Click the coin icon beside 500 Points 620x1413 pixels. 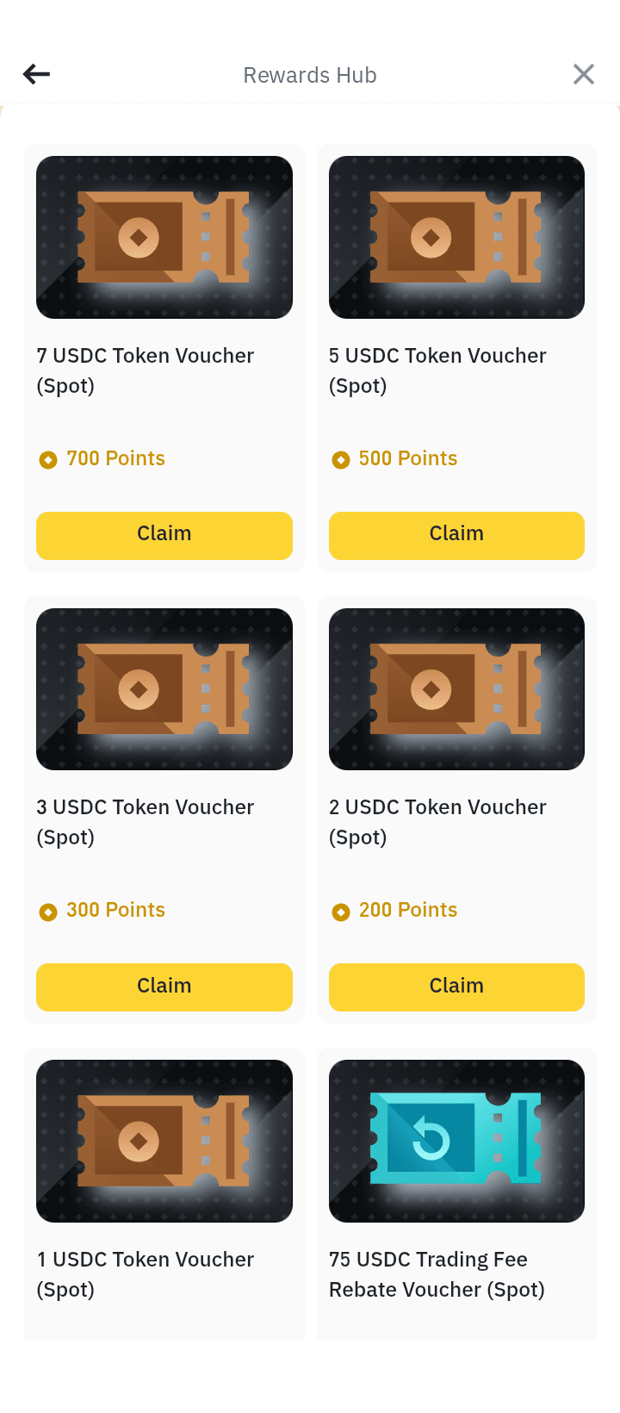[x=341, y=460]
